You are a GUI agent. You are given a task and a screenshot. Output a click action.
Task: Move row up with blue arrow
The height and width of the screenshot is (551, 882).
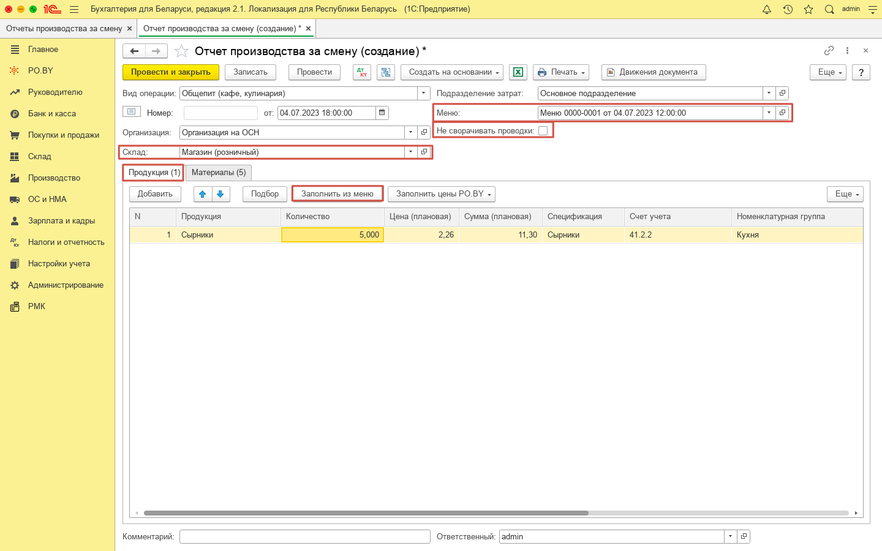203,194
